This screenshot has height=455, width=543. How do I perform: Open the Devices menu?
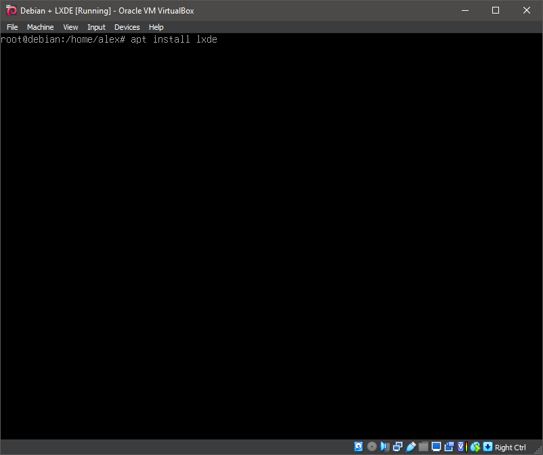pos(127,27)
